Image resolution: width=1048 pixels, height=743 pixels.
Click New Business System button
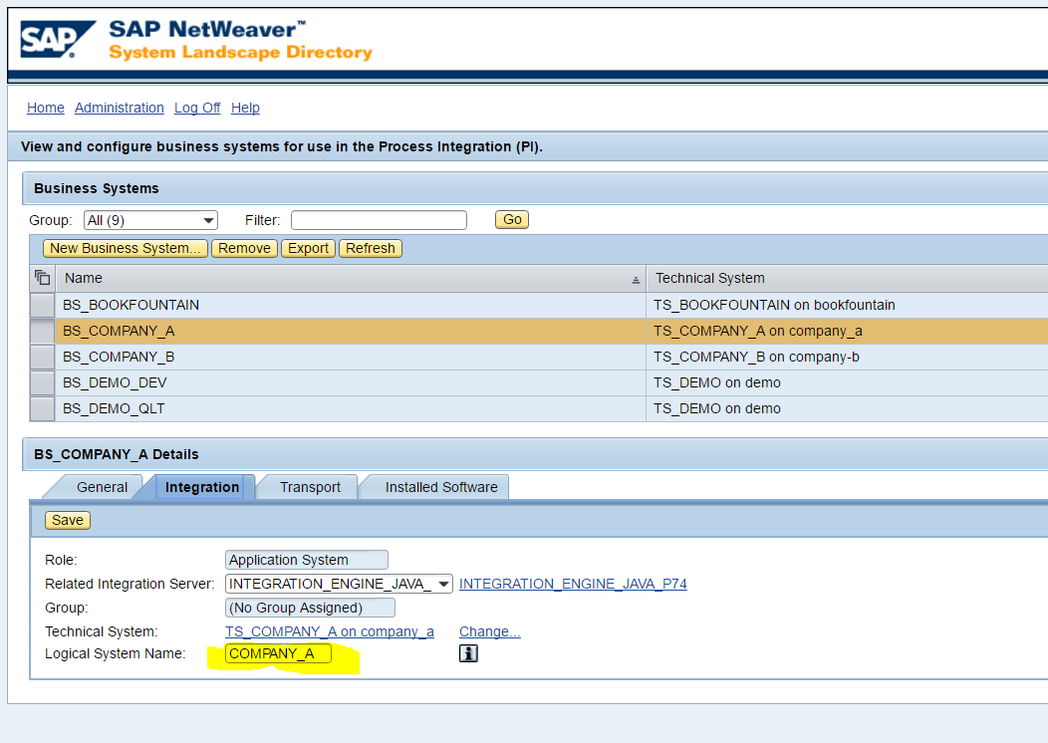pos(125,248)
